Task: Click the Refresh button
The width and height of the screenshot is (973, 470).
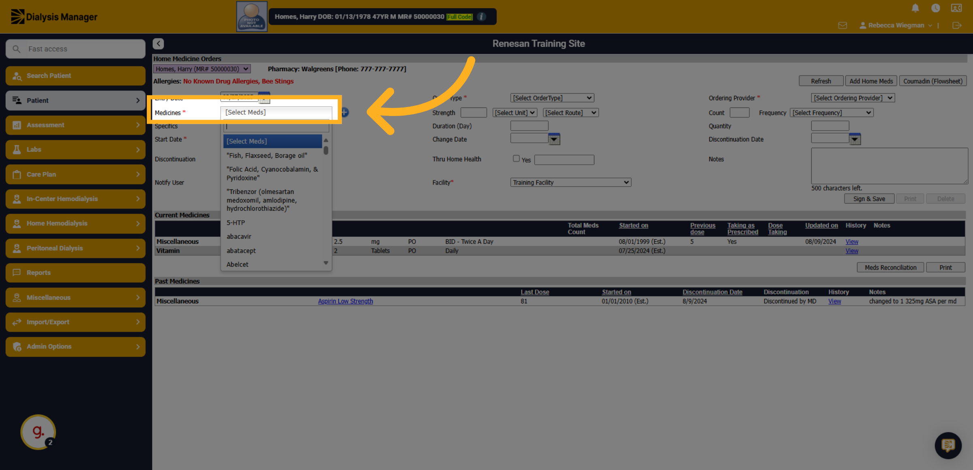Action: pyautogui.click(x=821, y=81)
